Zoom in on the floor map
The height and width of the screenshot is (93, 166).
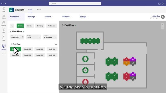[163, 25]
